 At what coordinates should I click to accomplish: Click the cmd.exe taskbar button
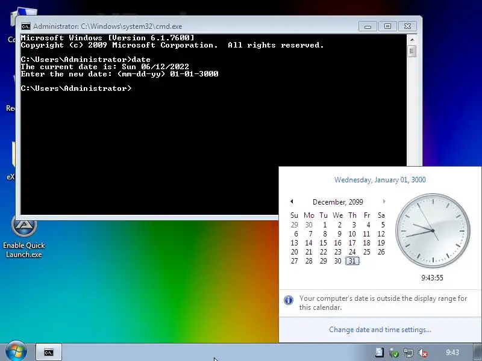pyautogui.click(x=49, y=353)
